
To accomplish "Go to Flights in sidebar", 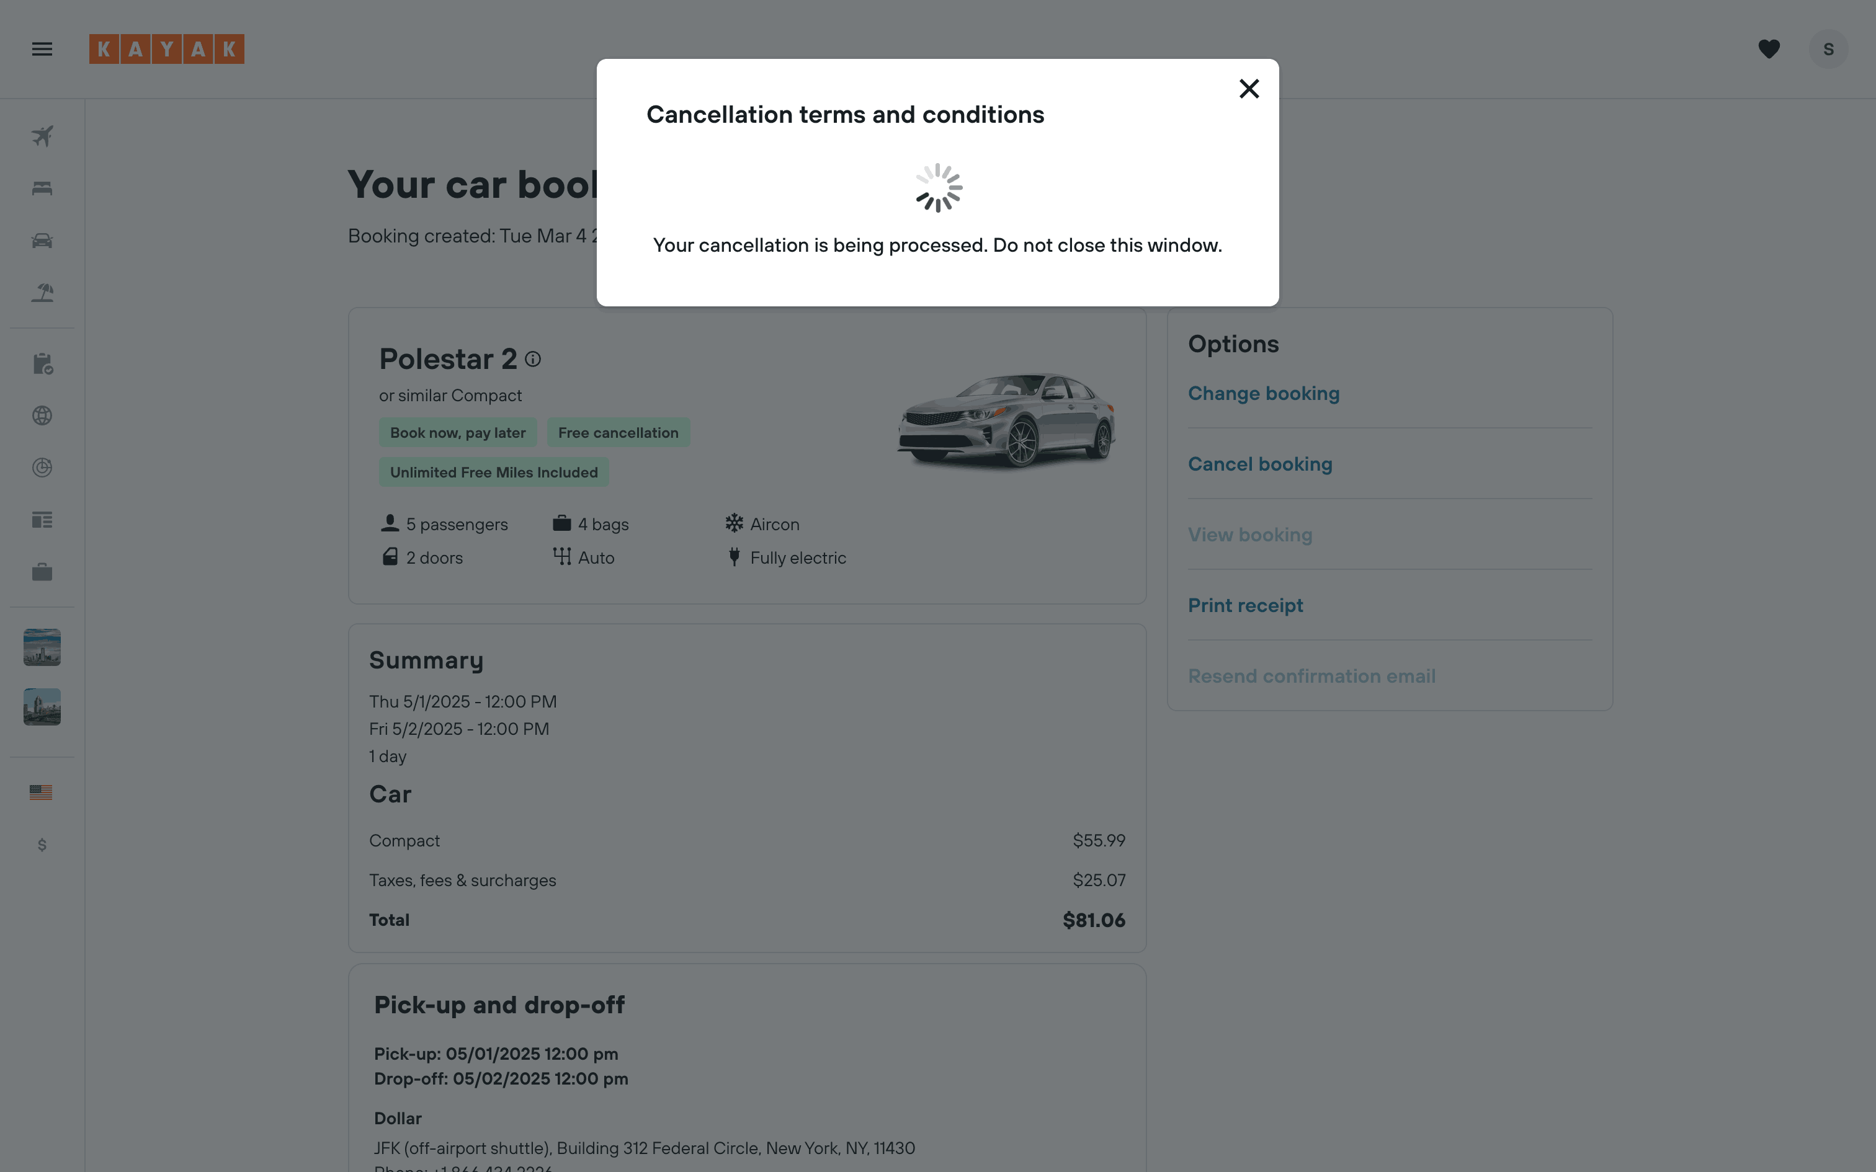I will (42, 136).
